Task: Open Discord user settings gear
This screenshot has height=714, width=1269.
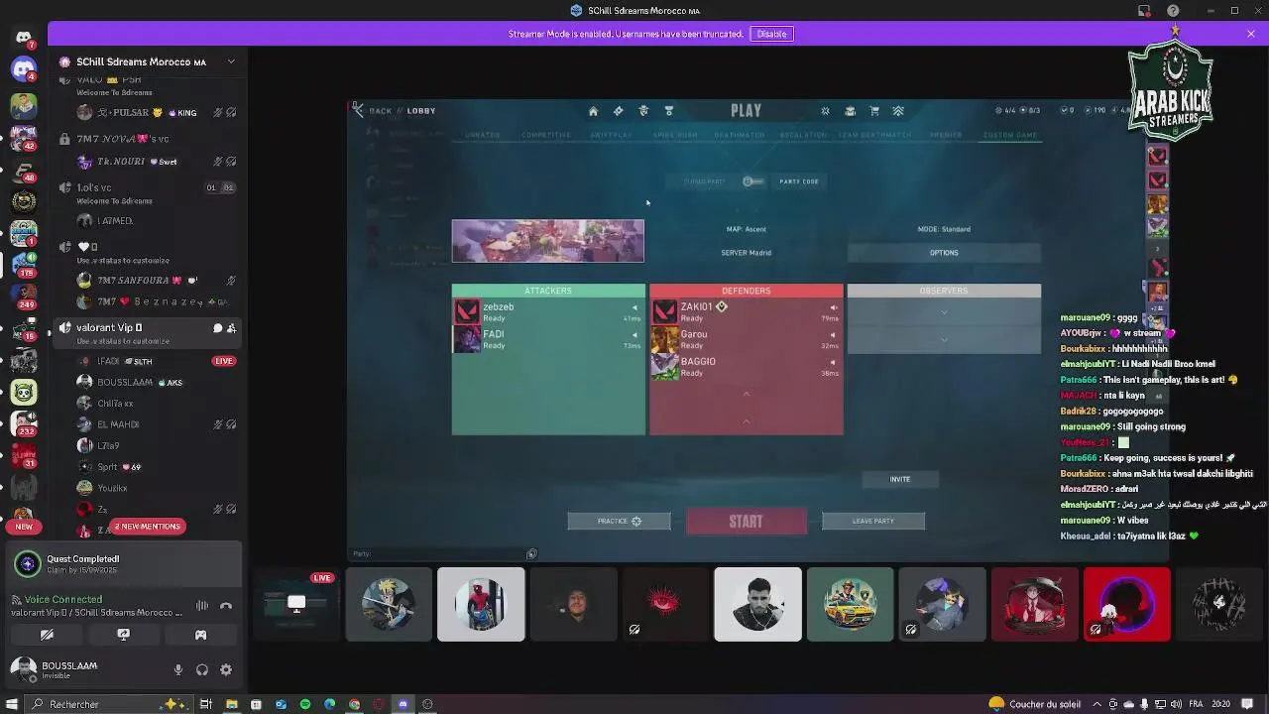Action: [x=226, y=670]
